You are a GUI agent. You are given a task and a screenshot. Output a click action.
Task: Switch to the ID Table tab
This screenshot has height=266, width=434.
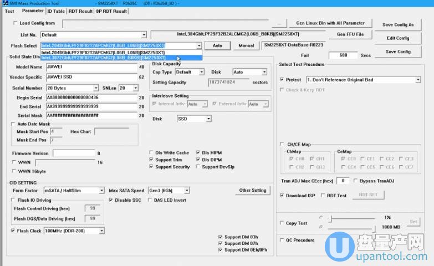coord(55,11)
